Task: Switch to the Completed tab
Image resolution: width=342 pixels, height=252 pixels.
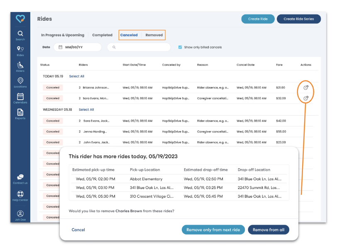Action: 102,35
